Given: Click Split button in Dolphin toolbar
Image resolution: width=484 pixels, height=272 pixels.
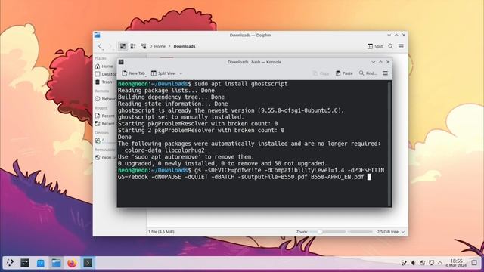Looking at the screenshot, I should 375,46.
